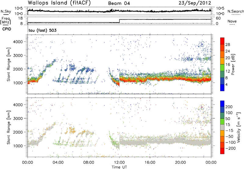Image resolution: width=244 pixels, height=169 pixels.
Task: Click the '04:00' time axis tick label
Action: tap(58, 163)
